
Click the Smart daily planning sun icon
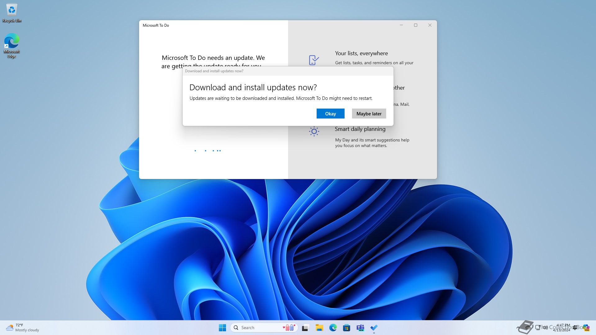314,131
